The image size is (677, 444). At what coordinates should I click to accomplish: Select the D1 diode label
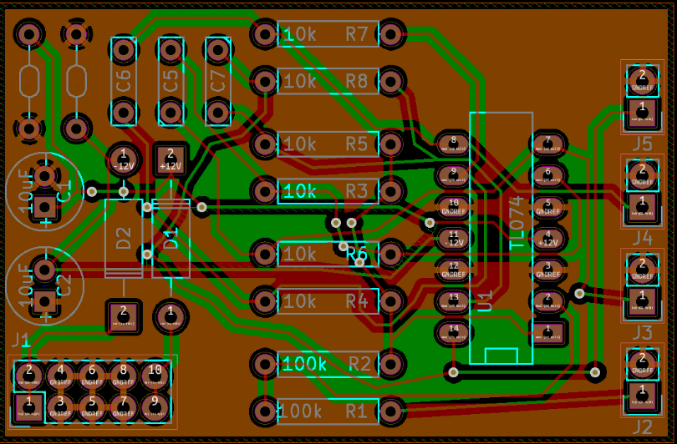pos(171,238)
